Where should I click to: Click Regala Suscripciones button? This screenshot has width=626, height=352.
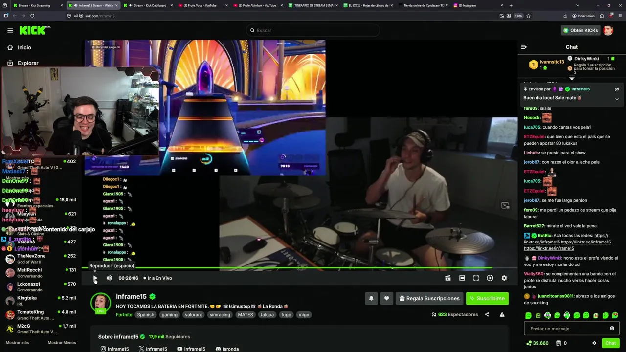(429, 298)
